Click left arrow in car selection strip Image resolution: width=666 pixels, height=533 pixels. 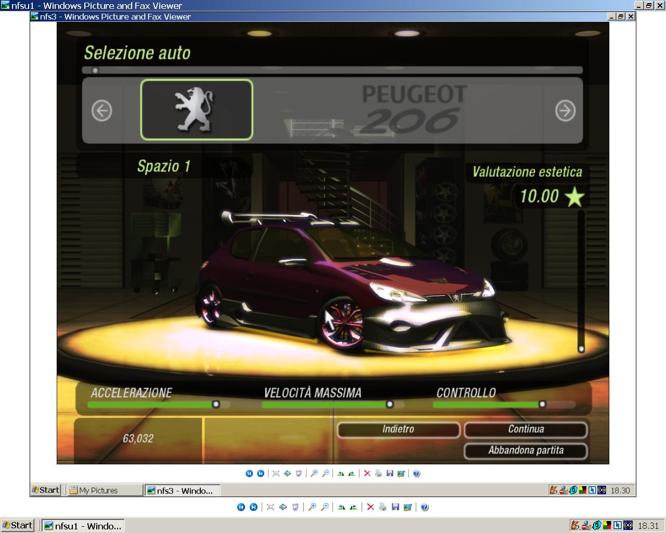tap(101, 110)
